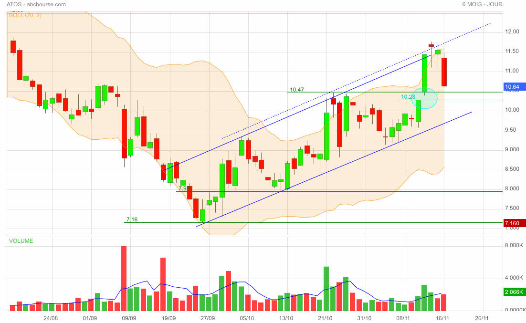
Task: Click the 8 000K volume axis value
Action: point(514,246)
